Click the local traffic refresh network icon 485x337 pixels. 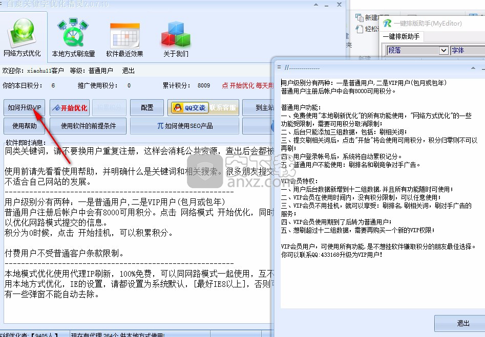pyautogui.click(x=73, y=33)
